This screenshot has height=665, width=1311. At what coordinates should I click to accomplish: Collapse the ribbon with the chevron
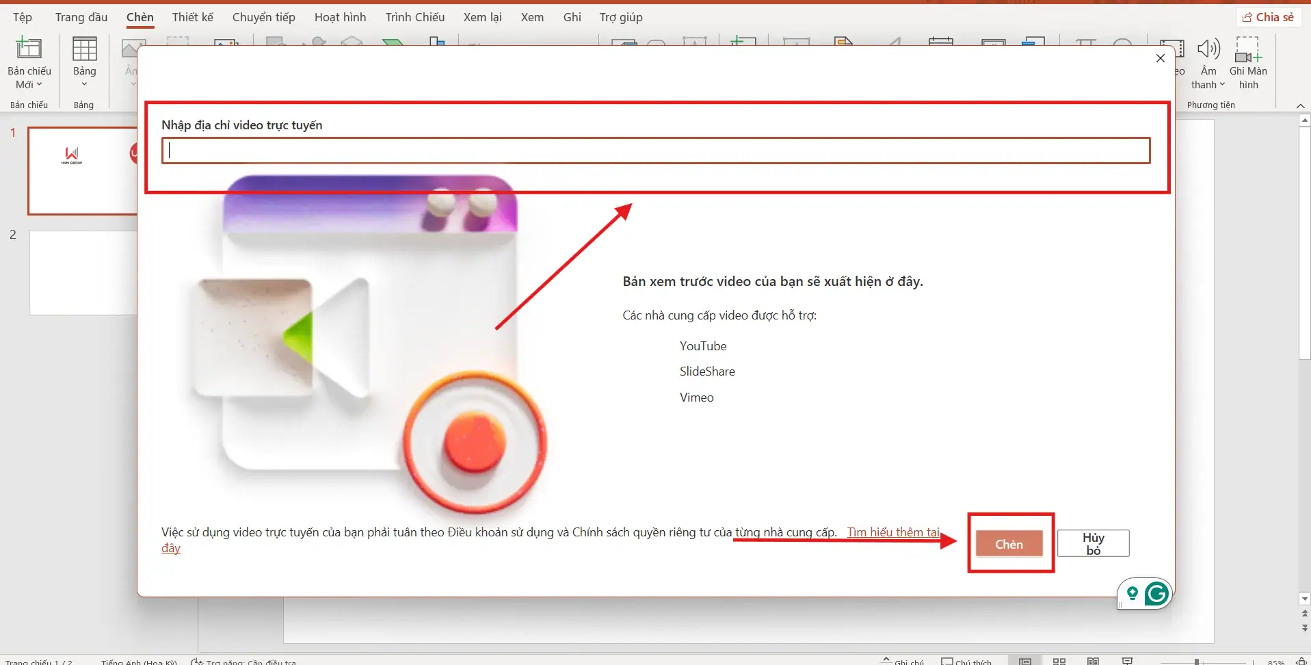pyautogui.click(x=1300, y=105)
